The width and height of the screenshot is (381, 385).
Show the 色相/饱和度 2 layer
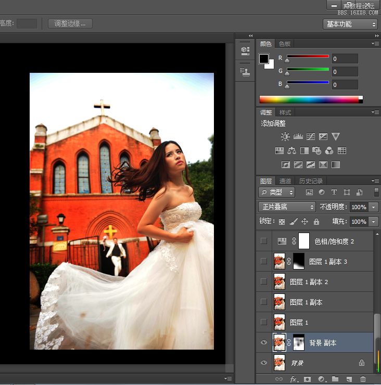[263, 241]
